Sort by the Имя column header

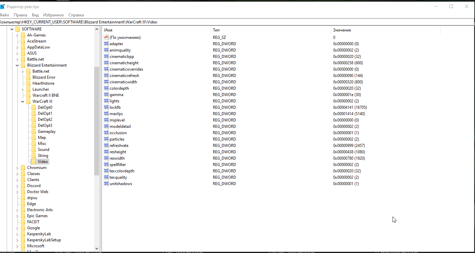click(156, 30)
